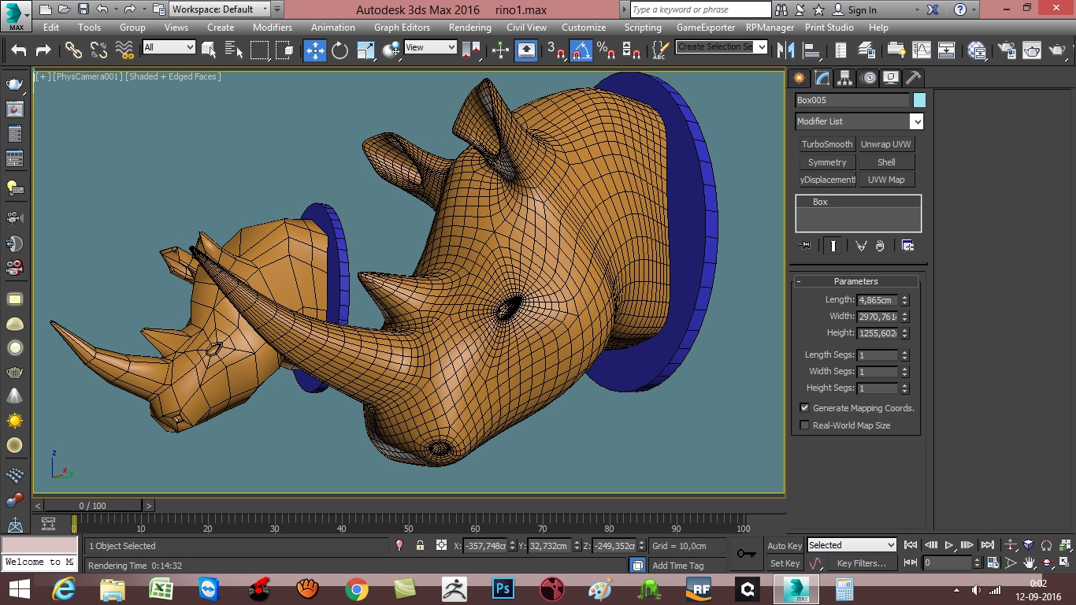Open the selection filter 'All' dropdown

(189, 47)
